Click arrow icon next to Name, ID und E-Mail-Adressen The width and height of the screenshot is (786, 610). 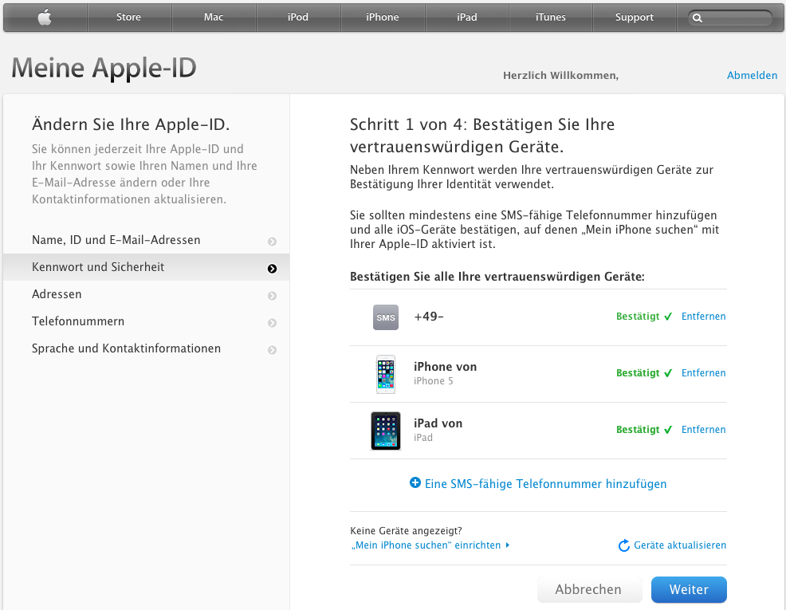(x=272, y=241)
